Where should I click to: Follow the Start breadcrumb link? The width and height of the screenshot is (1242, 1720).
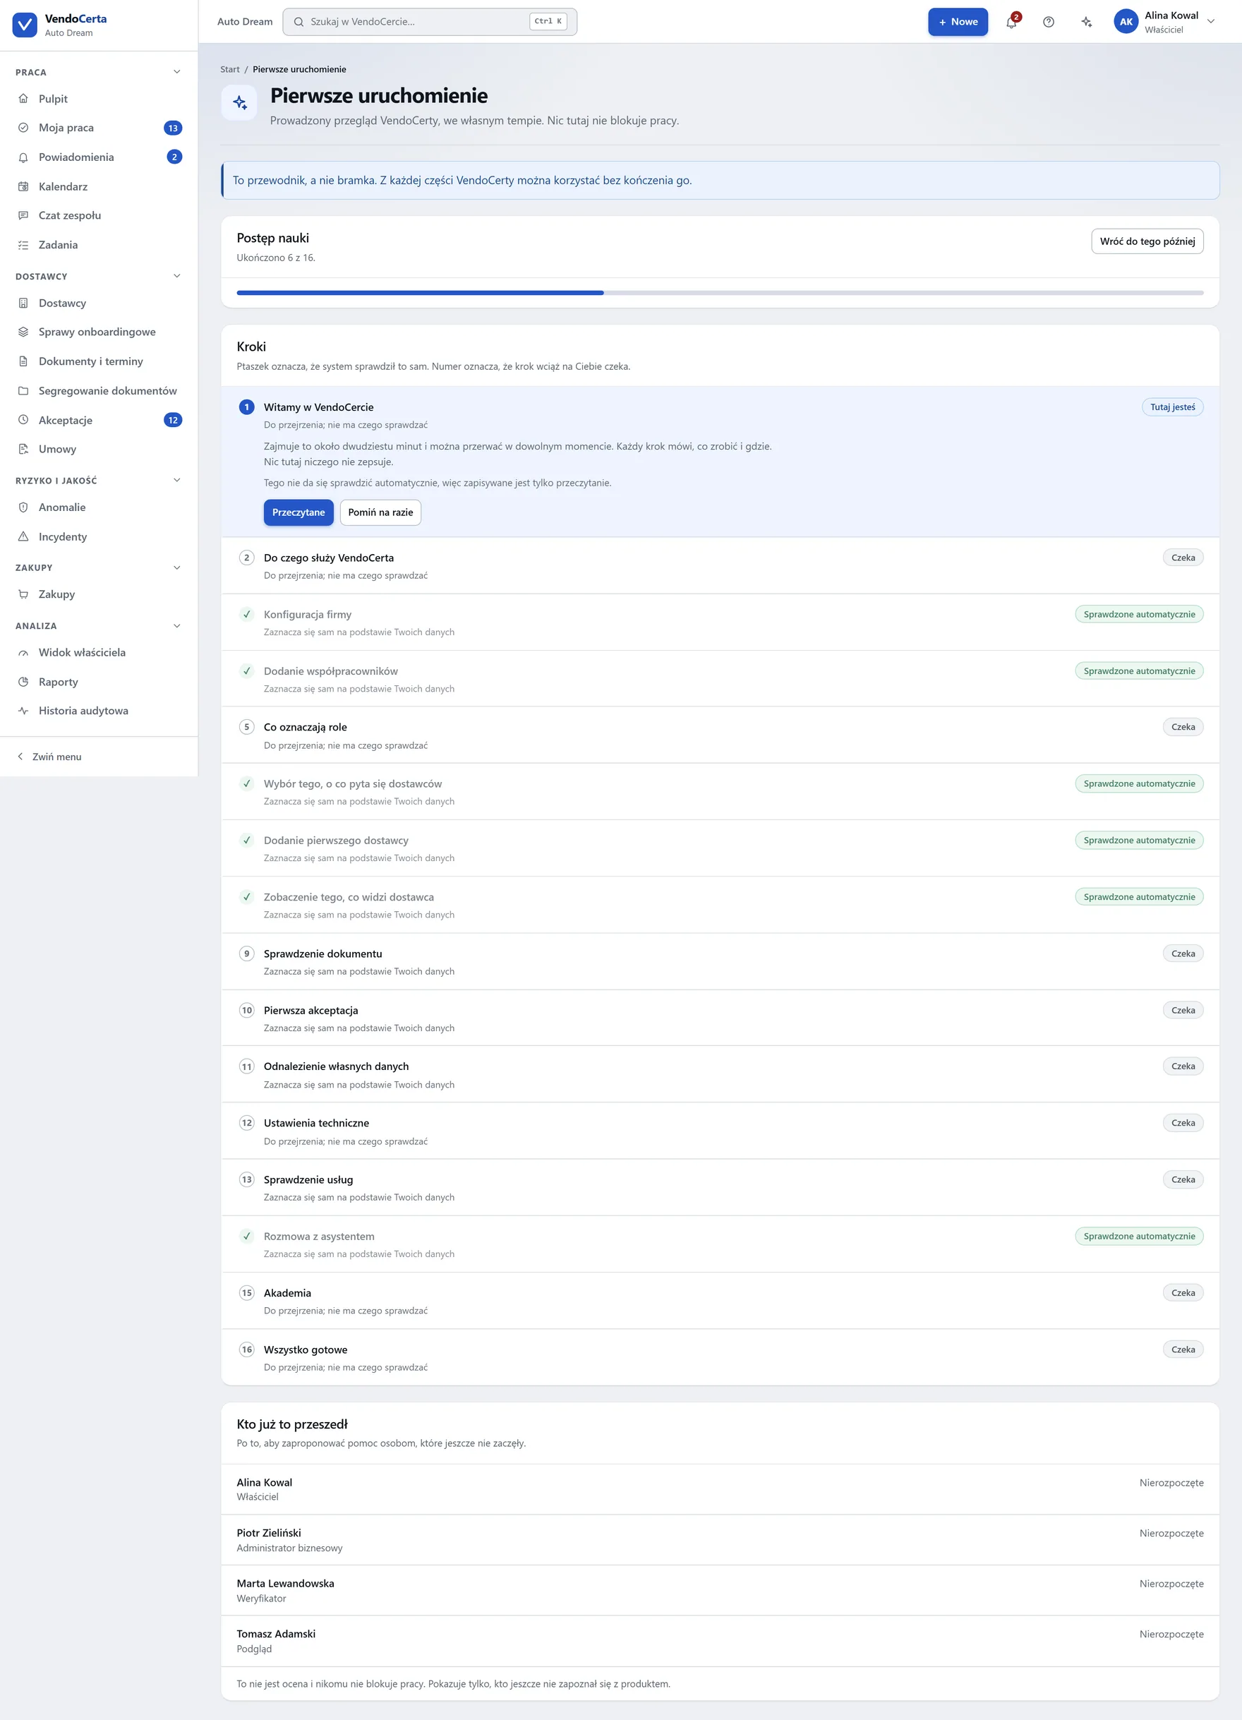[230, 69]
